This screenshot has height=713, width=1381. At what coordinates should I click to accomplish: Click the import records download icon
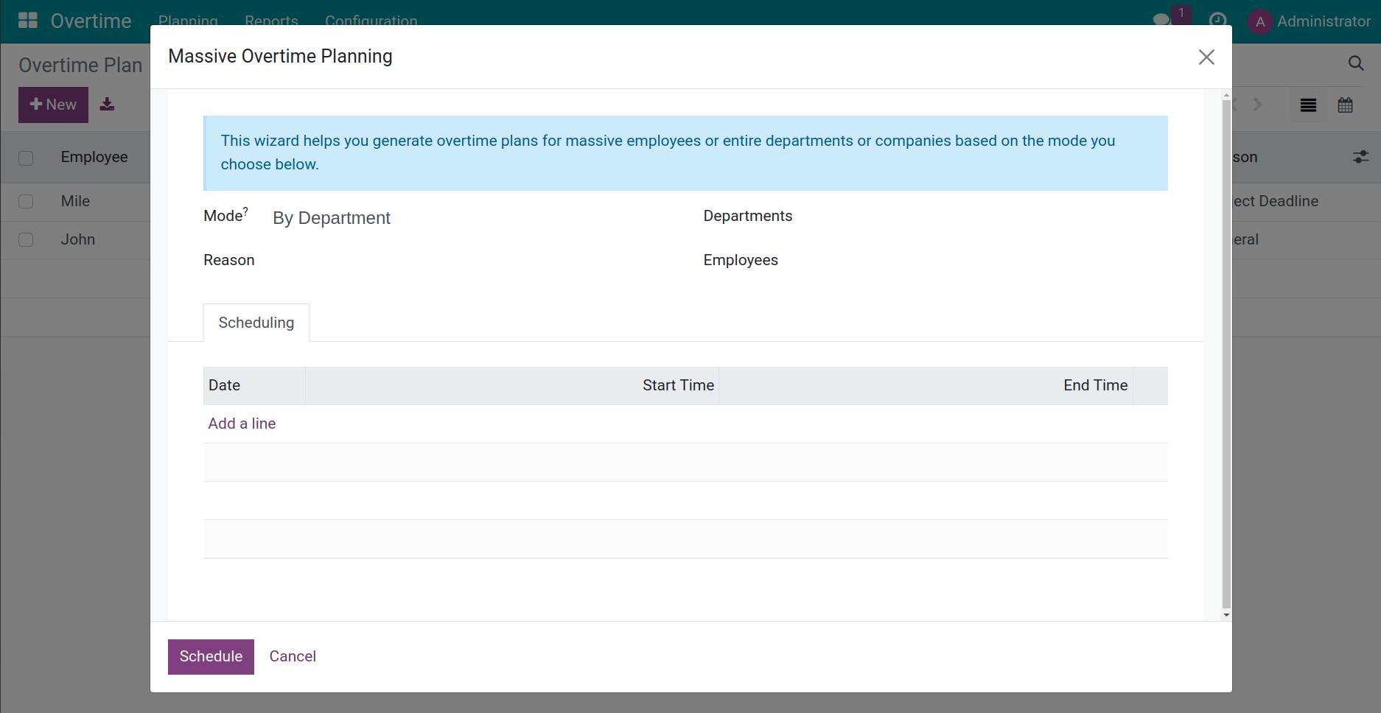tap(107, 105)
